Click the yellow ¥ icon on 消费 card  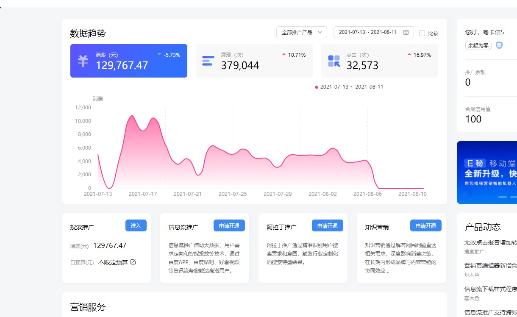(x=83, y=61)
